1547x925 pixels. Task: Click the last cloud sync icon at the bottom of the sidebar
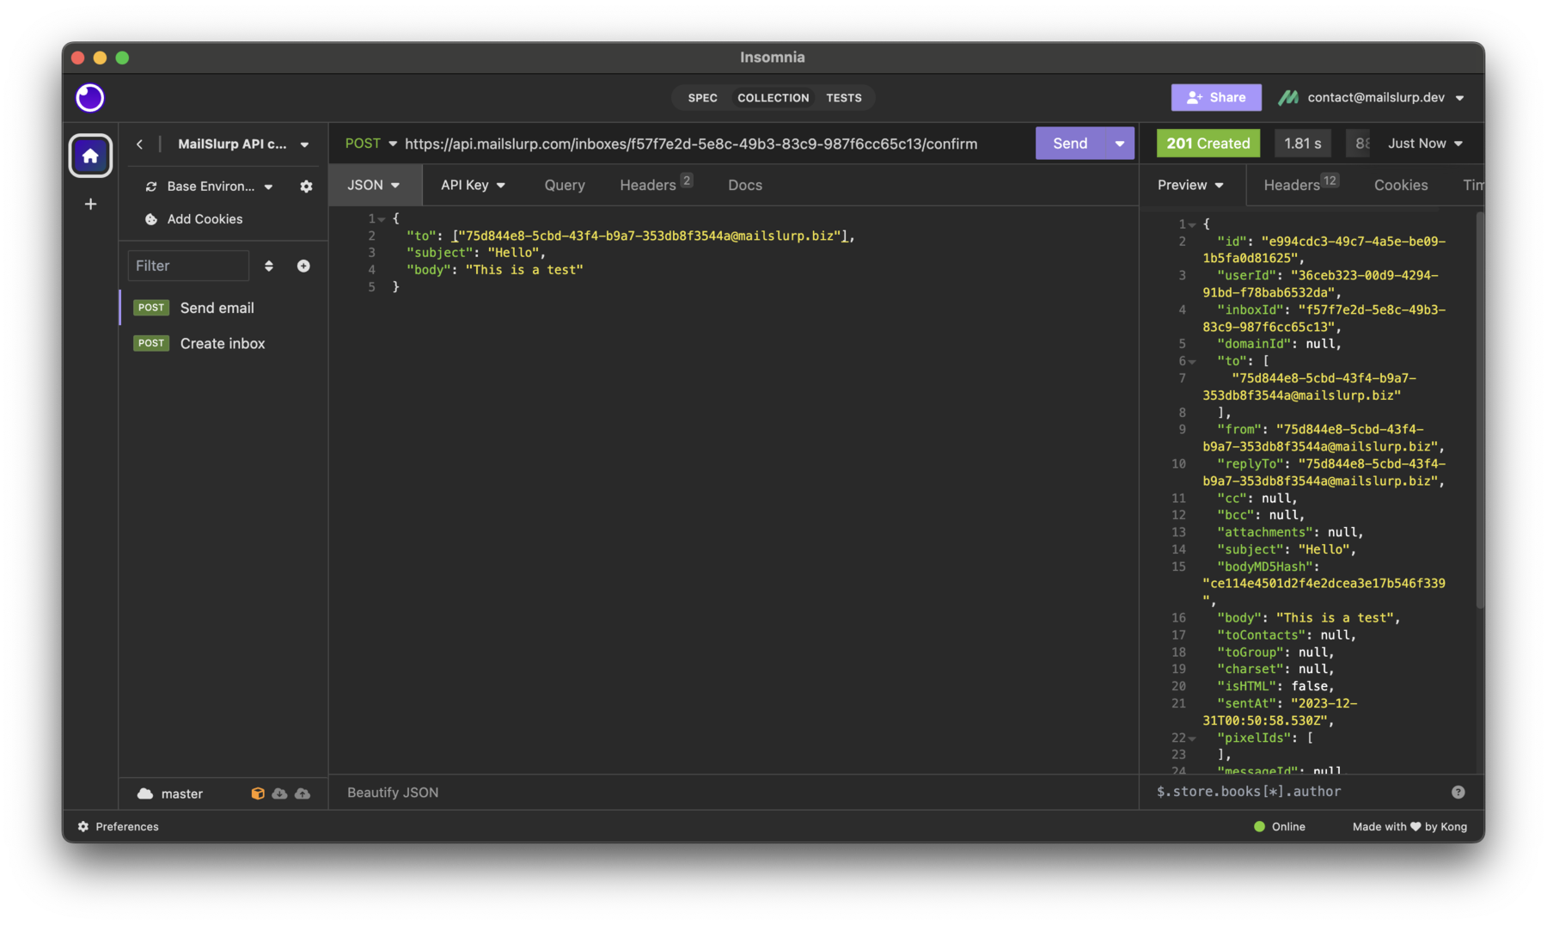point(303,793)
